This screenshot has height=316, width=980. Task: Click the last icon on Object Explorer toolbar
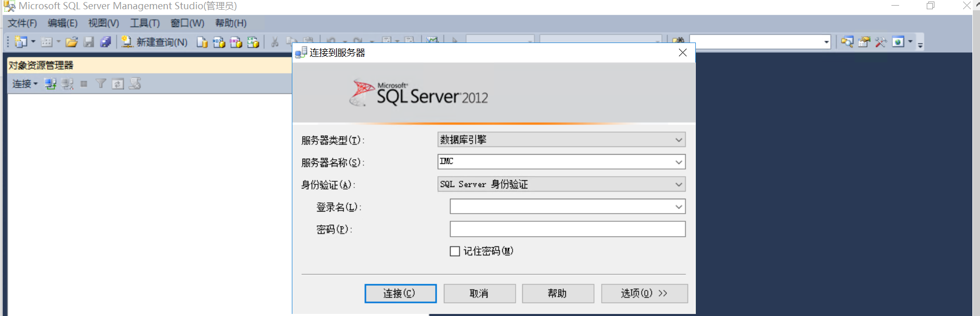[135, 83]
